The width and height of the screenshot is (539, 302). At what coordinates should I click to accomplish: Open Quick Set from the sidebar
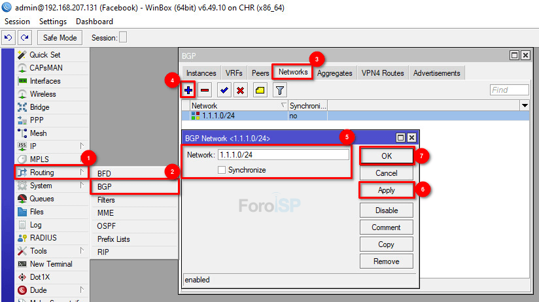pyautogui.click(x=45, y=55)
